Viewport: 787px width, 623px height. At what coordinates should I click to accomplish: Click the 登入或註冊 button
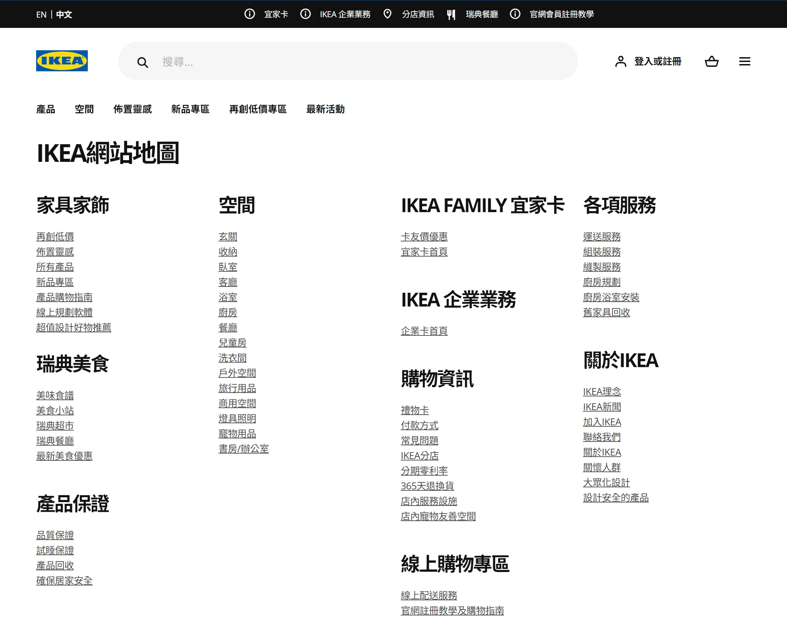657,61
